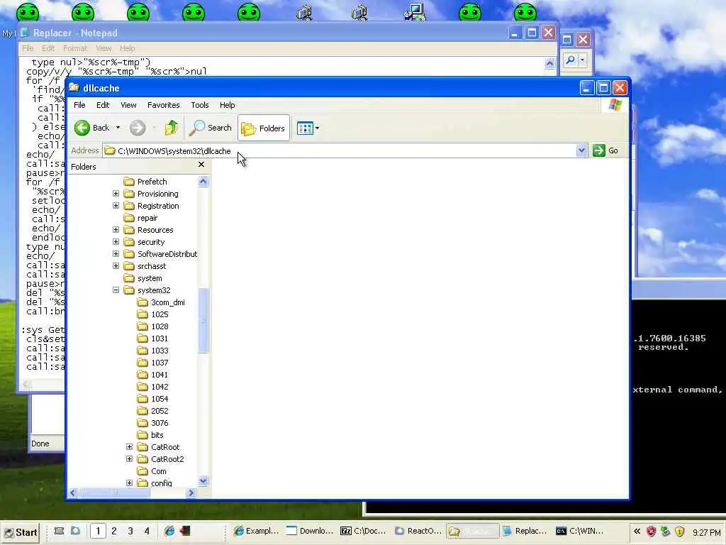This screenshot has width=726, height=545.
Task: Click the magnifier icon in background window
Action: [571, 60]
